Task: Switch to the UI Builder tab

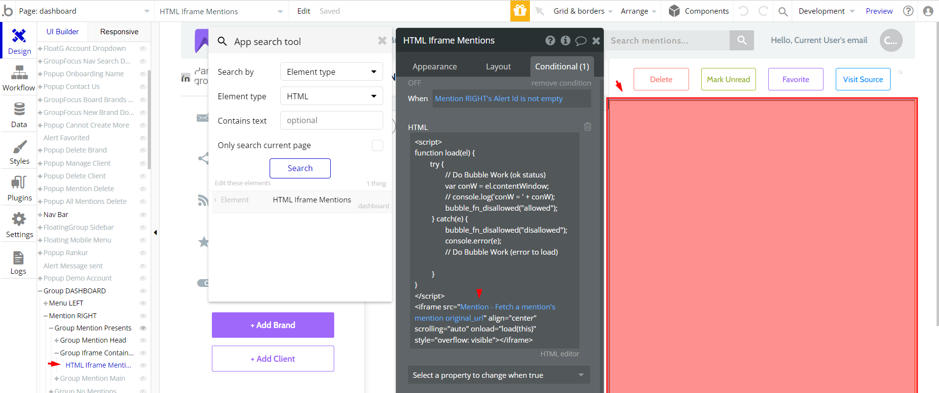Action: 62,31
